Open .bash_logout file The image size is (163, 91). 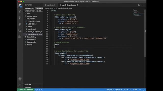33,39
